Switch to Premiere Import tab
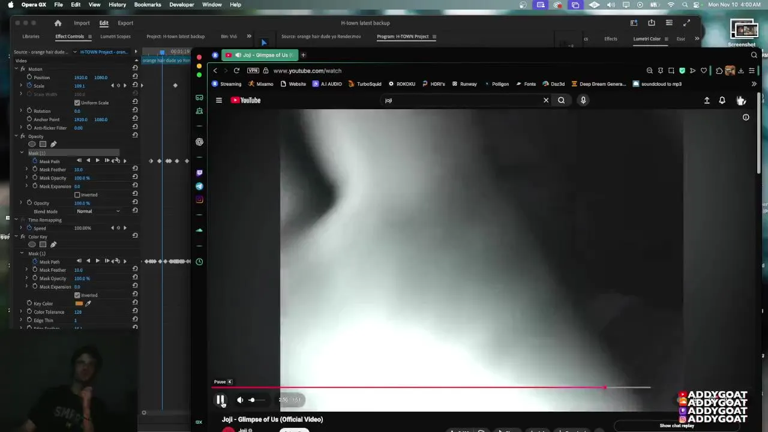 82,23
